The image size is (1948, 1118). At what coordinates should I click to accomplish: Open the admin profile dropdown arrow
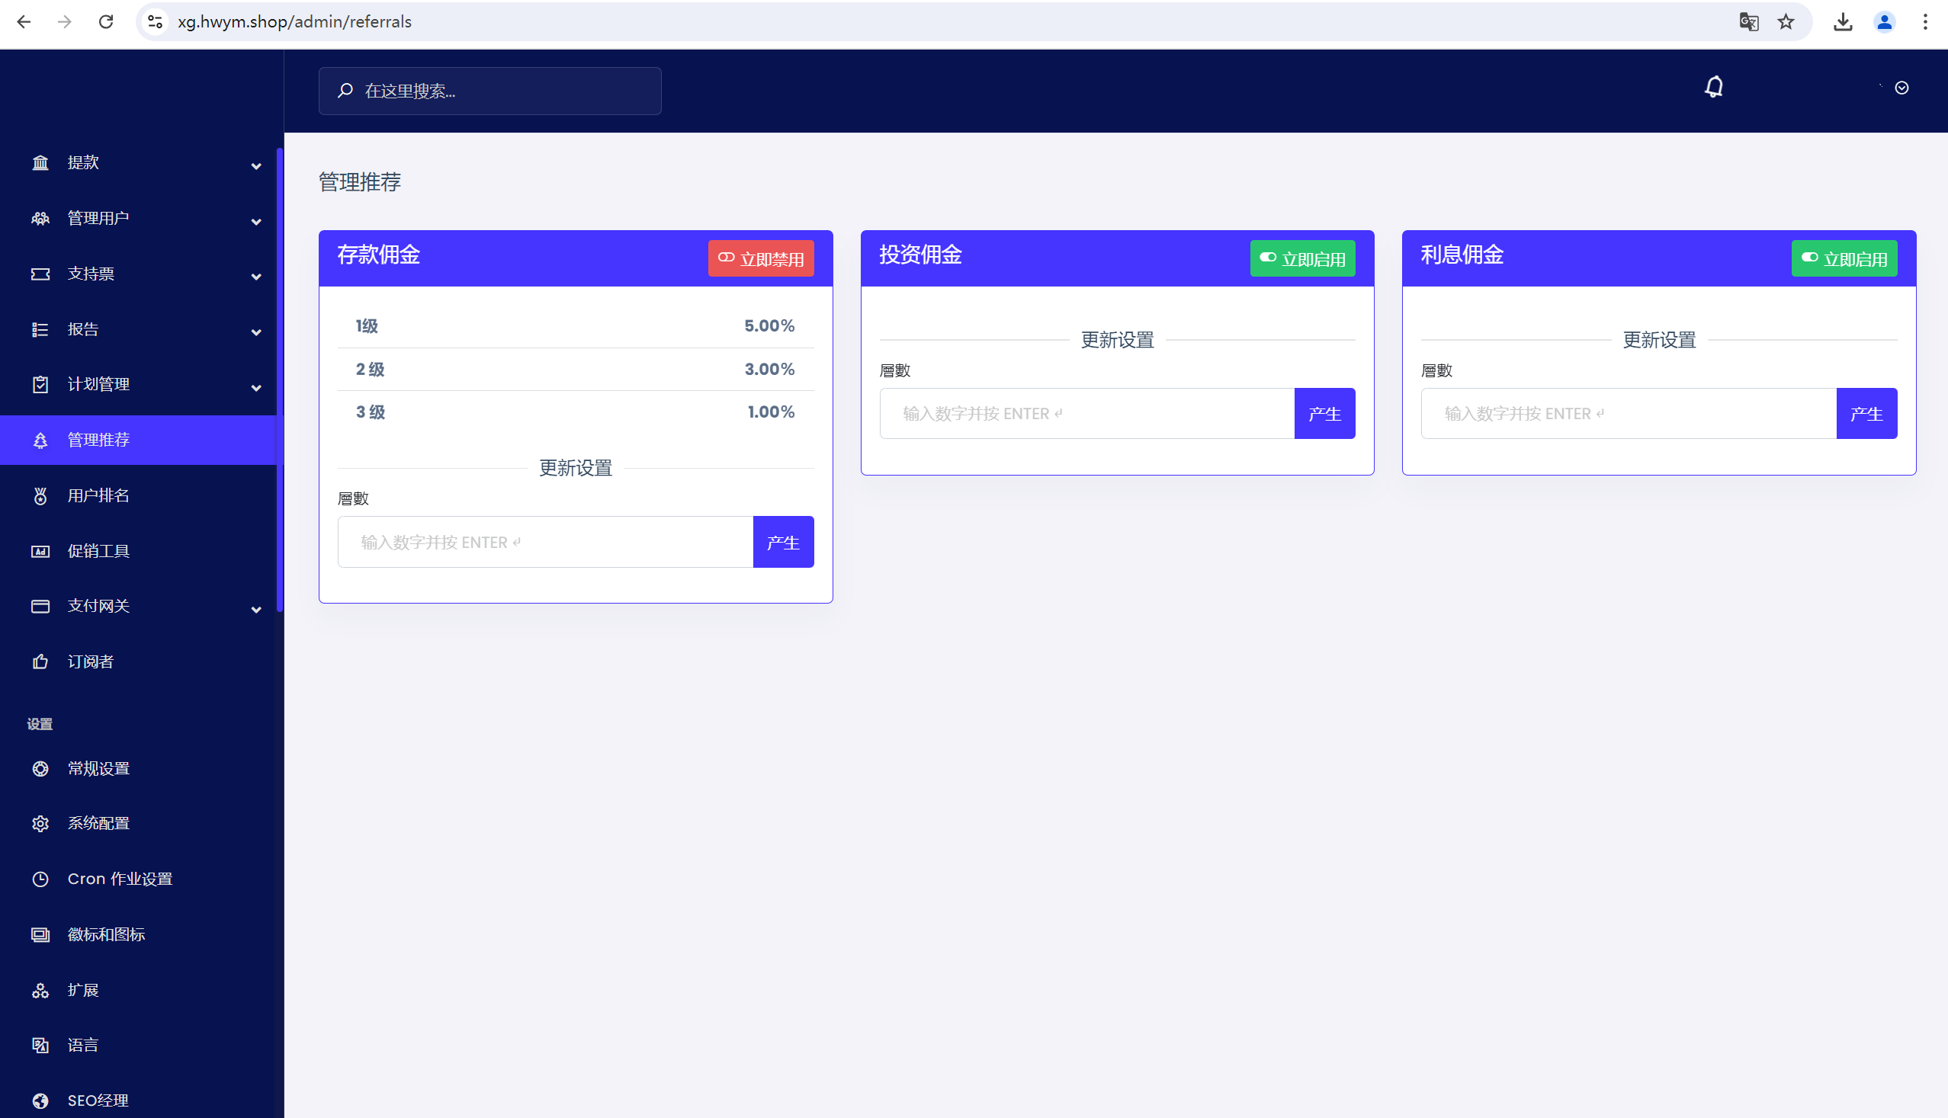tap(1902, 88)
